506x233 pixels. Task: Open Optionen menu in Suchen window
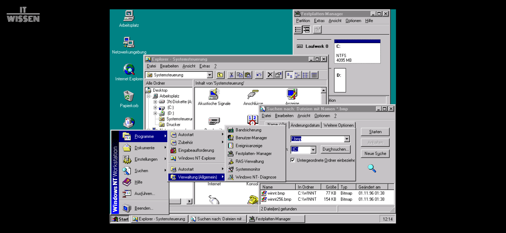coord(322,116)
